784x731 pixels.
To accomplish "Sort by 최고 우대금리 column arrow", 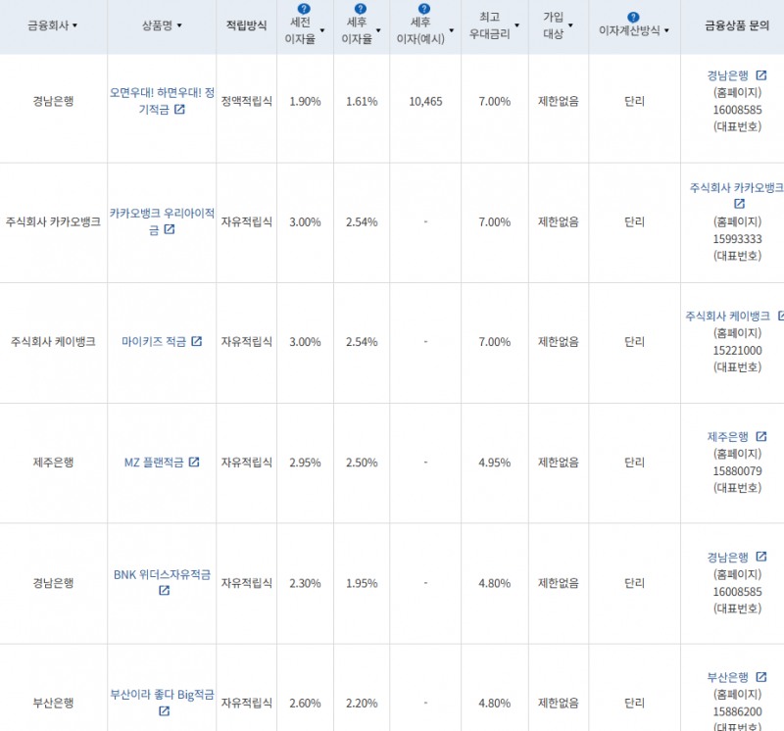I will coord(517,25).
